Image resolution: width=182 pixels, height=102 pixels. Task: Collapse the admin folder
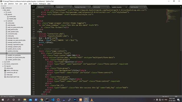[x=3, y=10]
